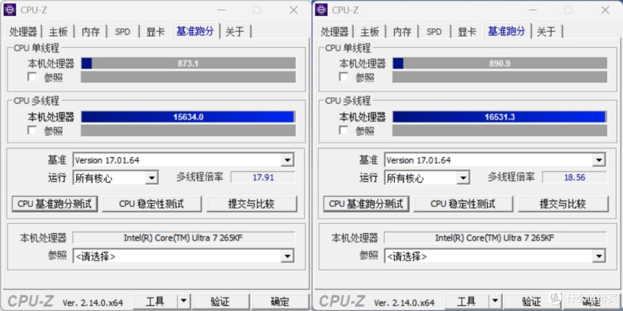Expand 基准 version dropdown in left window

pos(287,160)
